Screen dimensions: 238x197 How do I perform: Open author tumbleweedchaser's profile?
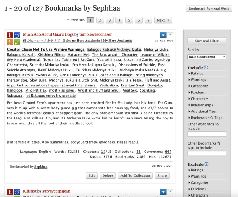point(96,34)
